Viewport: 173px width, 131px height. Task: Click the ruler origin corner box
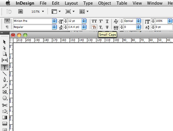[x=11, y=40]
